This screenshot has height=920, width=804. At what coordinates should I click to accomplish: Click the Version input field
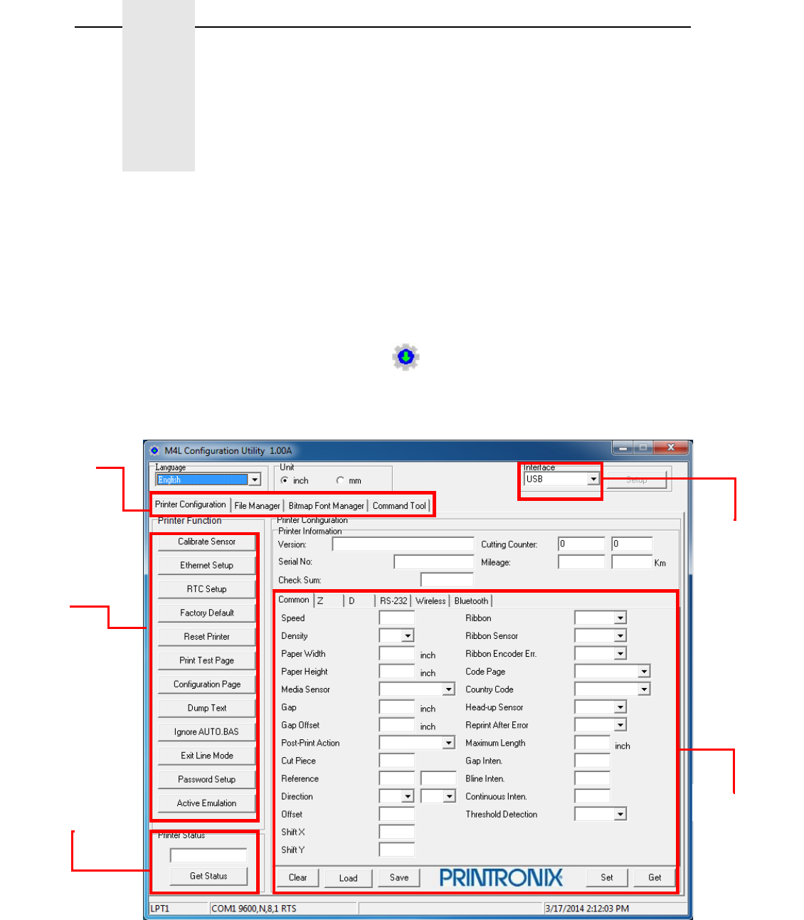[403, 544]
